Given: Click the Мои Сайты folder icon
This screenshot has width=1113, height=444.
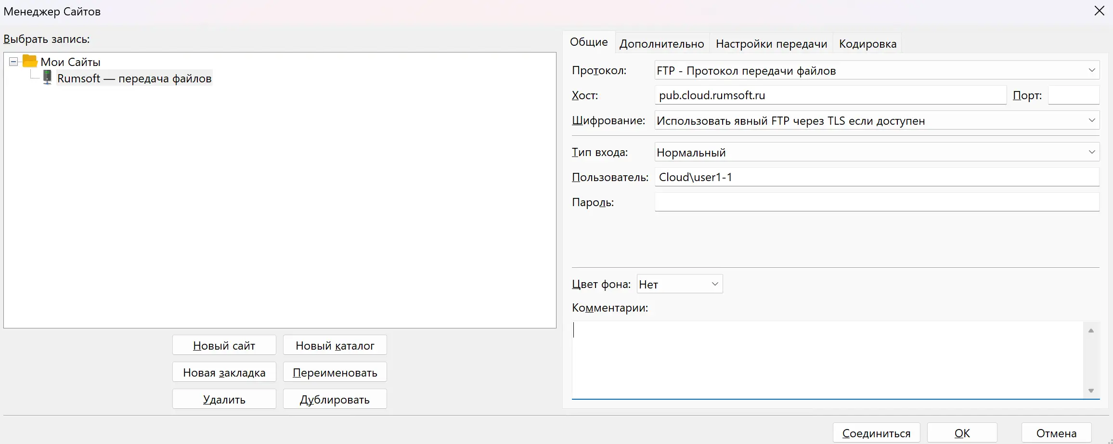Looking at the screenshot, I should pos(30,61).
